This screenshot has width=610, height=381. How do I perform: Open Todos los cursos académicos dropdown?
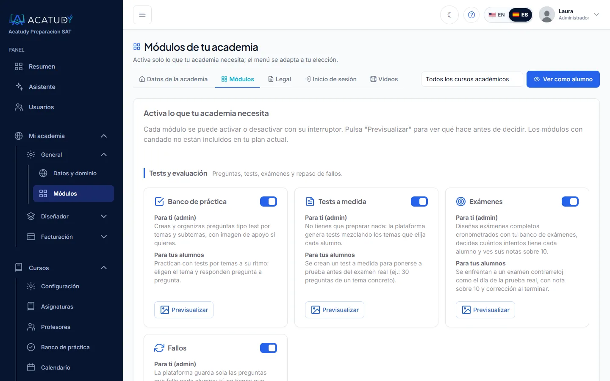[x=472, y=79]
